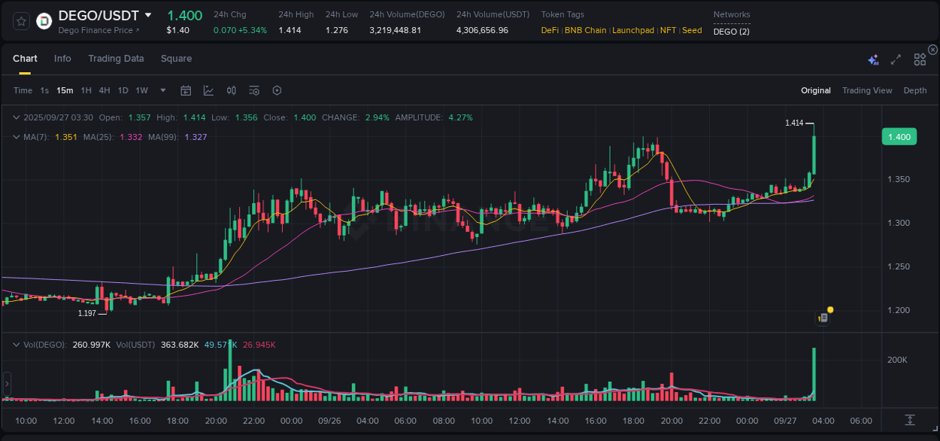Click the candlestick display icon

(232, 90)
